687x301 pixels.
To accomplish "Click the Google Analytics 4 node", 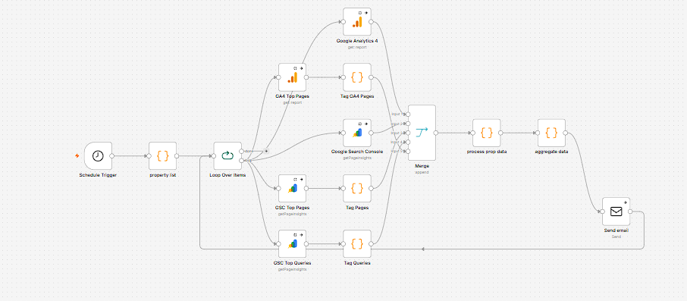I will 357,21.
